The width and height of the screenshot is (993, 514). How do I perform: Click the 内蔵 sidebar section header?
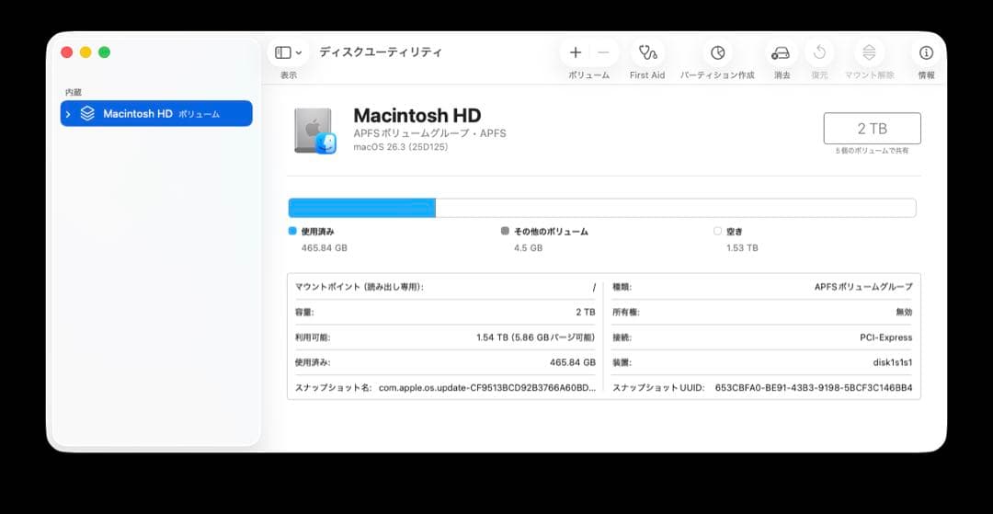(74, 93)
